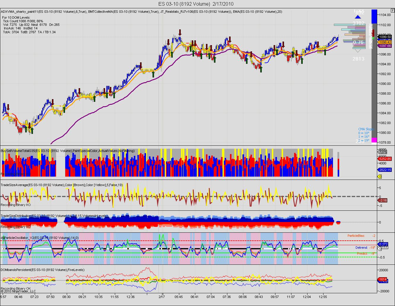395x306 pixels.
Task: Click the 'Tick Count:1088 /1088; 88%' line
Action: point(23,21)
